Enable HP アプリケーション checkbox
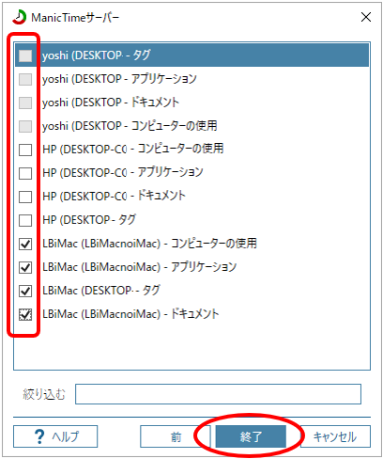Viewport: 383px width, 459px height. pyautogui.click(x=25, y=173)
